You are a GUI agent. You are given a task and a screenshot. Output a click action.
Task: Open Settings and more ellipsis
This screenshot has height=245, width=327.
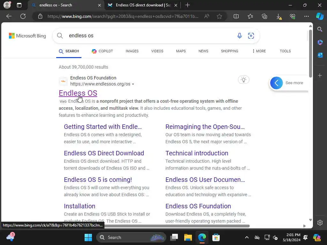coord(306,16)
